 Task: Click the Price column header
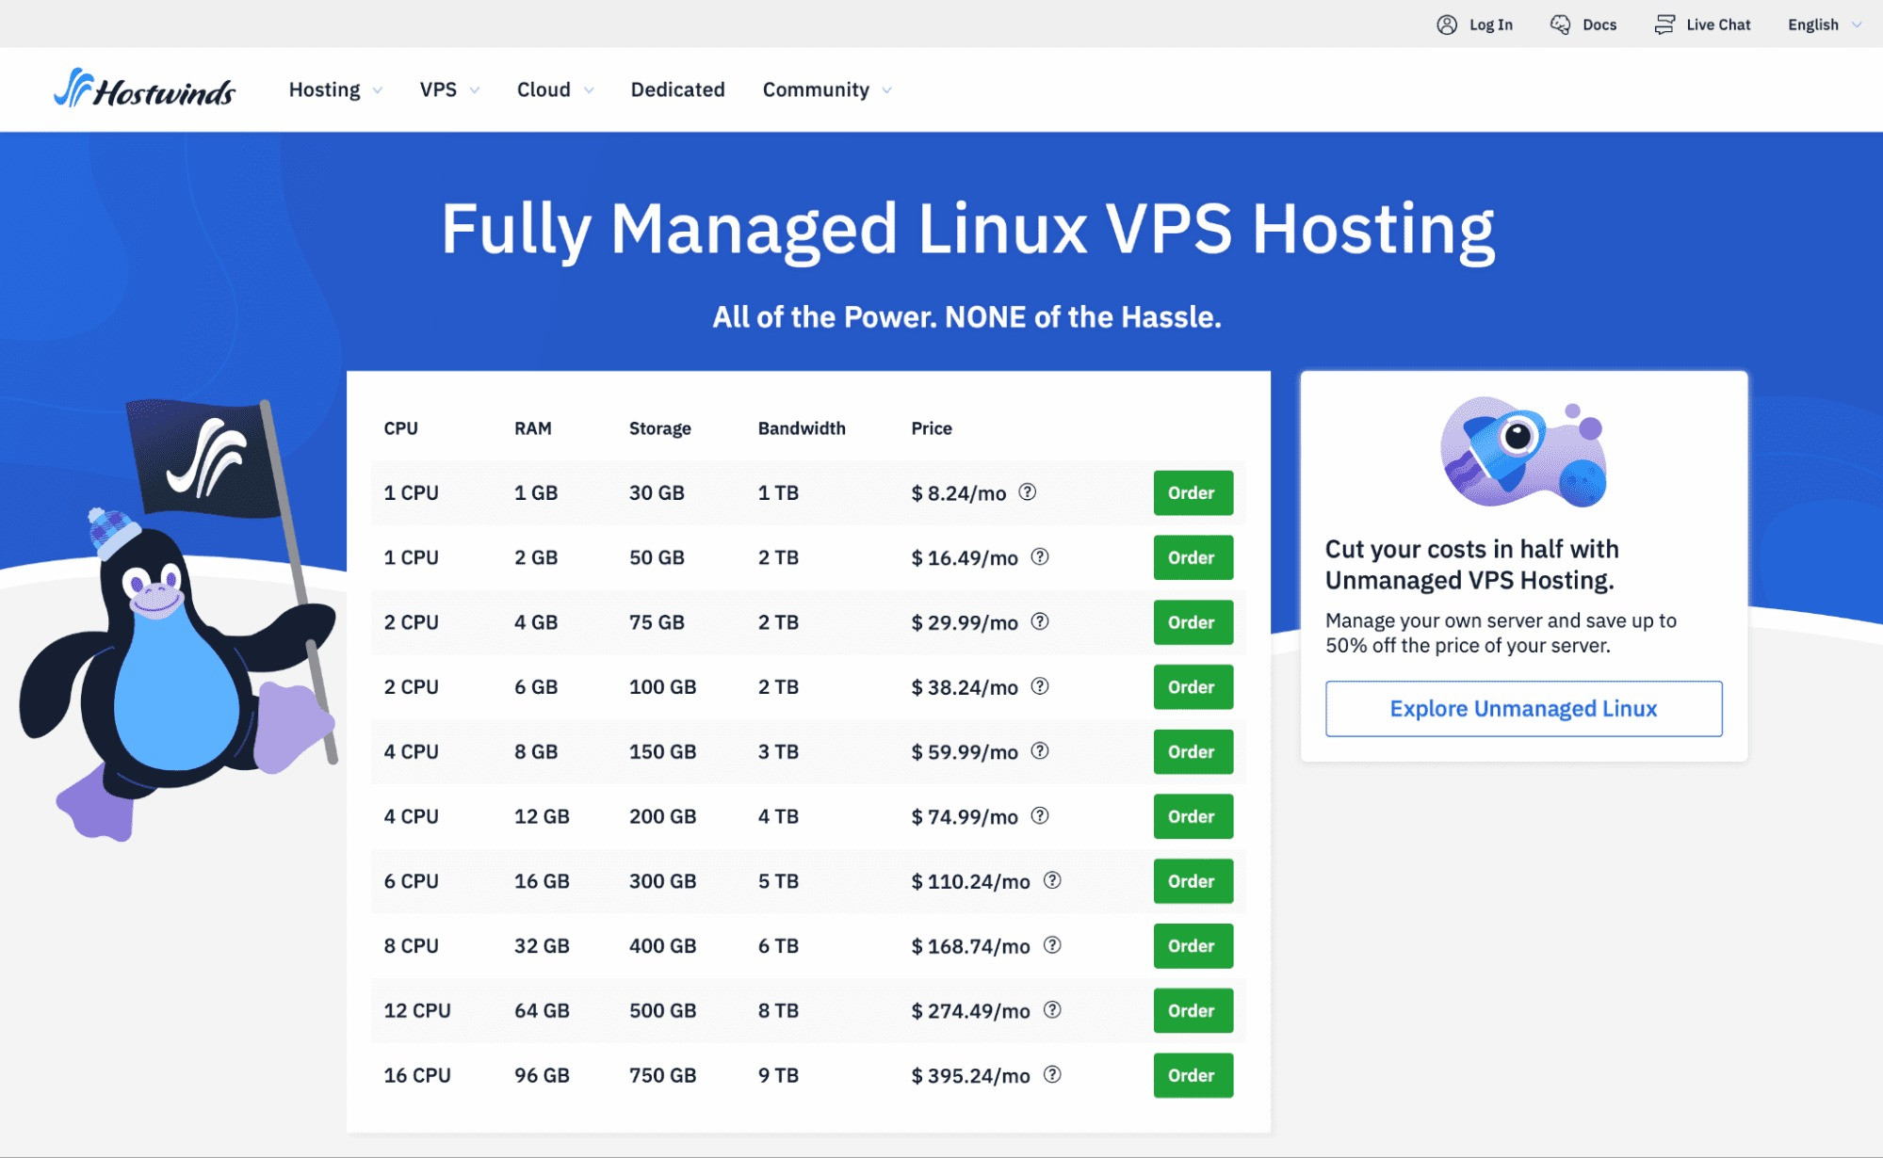click(932, 428)
